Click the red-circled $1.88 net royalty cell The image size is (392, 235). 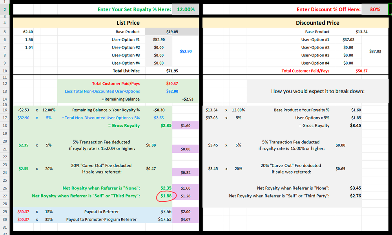(166, 196)
